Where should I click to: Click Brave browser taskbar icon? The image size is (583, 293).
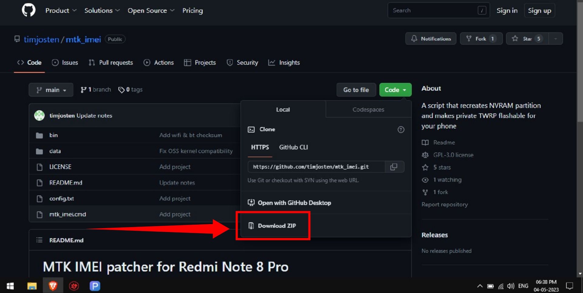[53, 286]
